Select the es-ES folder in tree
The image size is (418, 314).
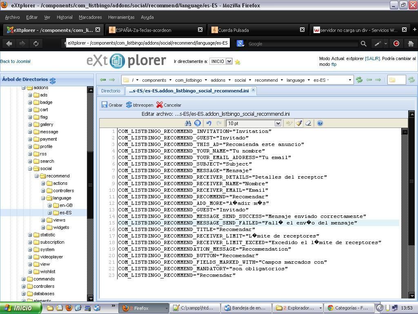click(x=66, y=213)
